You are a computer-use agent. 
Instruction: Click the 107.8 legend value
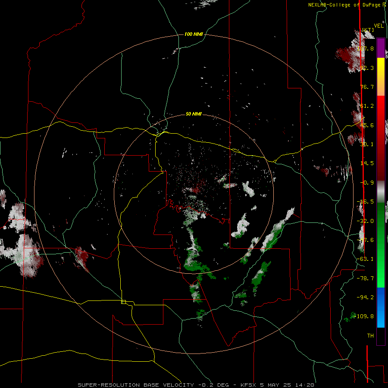click(x=365, y=48)
